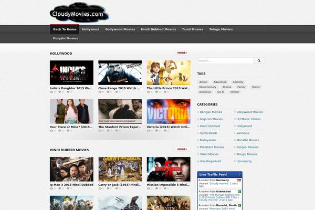The width and height of the screenshot is (315, 210).
Task: Expand Hindi Dubbed Movies via MORE button
Action: (182, 149)
